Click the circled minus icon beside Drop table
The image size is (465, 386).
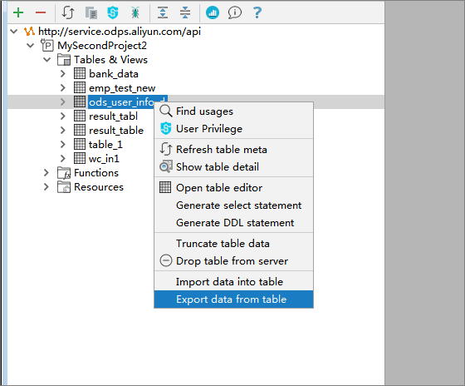pyautogui.click(x=166, y=261)
